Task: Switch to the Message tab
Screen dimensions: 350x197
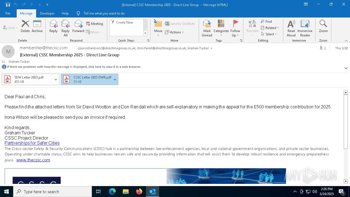Action: 26,13
